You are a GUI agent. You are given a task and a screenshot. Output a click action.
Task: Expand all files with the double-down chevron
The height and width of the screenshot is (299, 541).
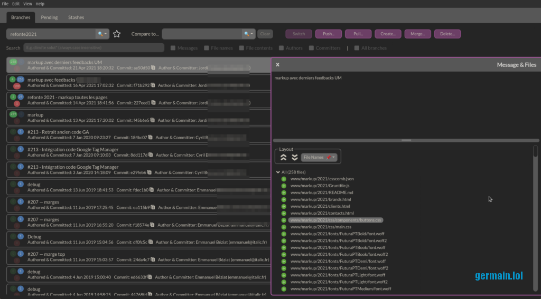tap(295, 157)
